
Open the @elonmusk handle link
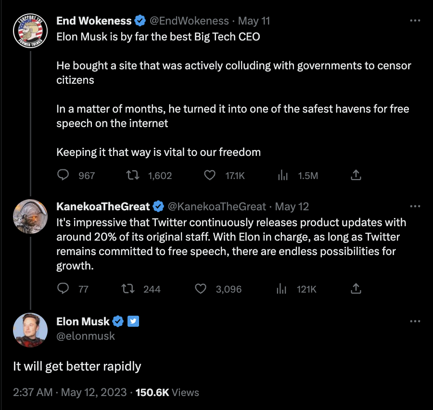click(86, 336)
